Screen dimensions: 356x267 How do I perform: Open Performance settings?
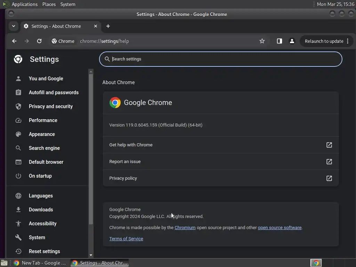coord(43,120)
